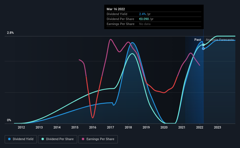The image size is (240, 148).
Task: Toggle the Earnings Per Share legend button
Action: (98, 139)
